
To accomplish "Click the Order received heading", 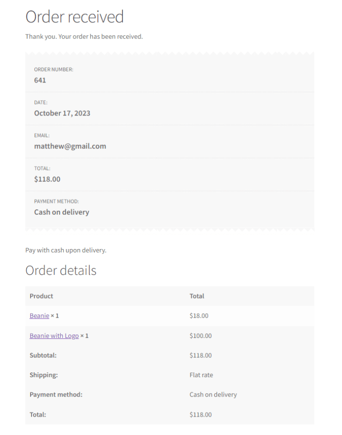I will (74, 17).
